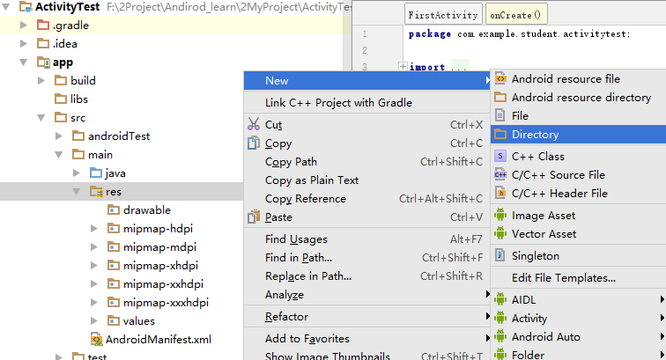
Task: Click the Singleton template icon
Action: click(x=500, y=255)
